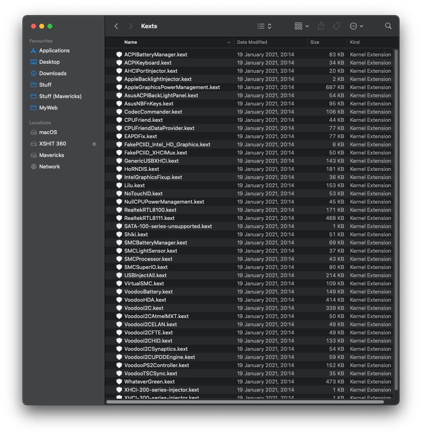
Task: Click the CodecCommander.kext file icon
Action: 119,112
